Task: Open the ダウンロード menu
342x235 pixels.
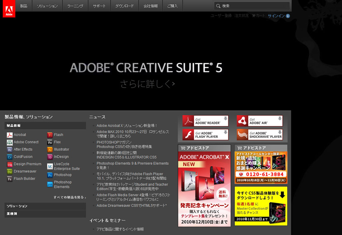Action: (124, 6)
